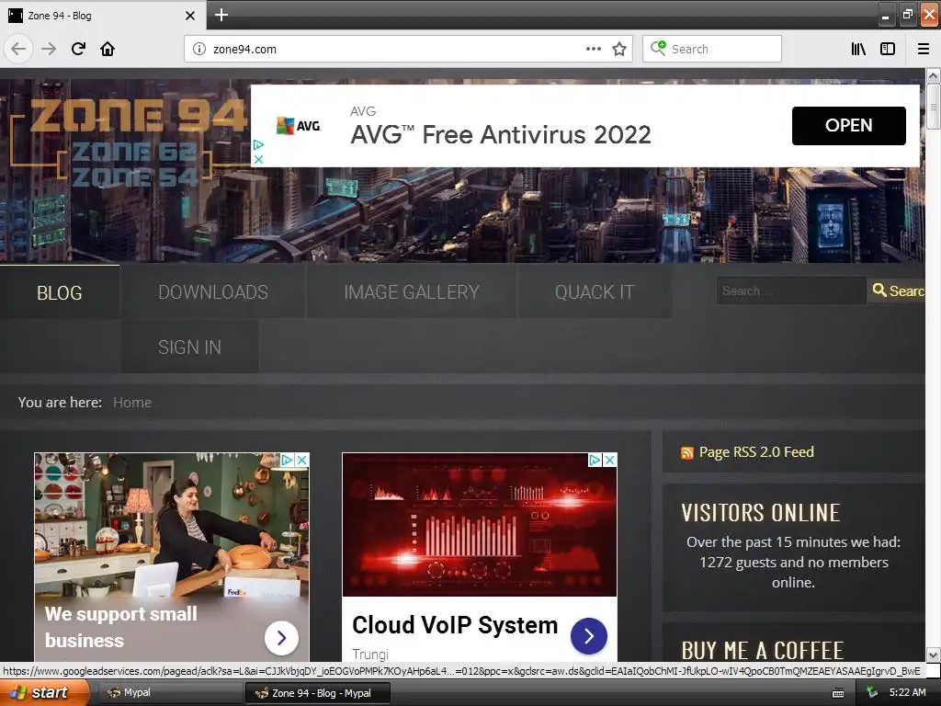
Task: Reload the current page
Action: (x=78, y=49)
